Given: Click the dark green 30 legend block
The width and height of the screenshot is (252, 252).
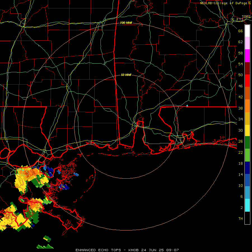Looking at the screenshot, I should (x=247, y=143).
